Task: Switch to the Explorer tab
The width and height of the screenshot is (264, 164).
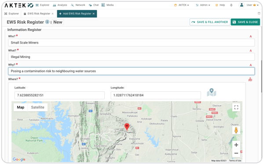Action: pos(11,14)
